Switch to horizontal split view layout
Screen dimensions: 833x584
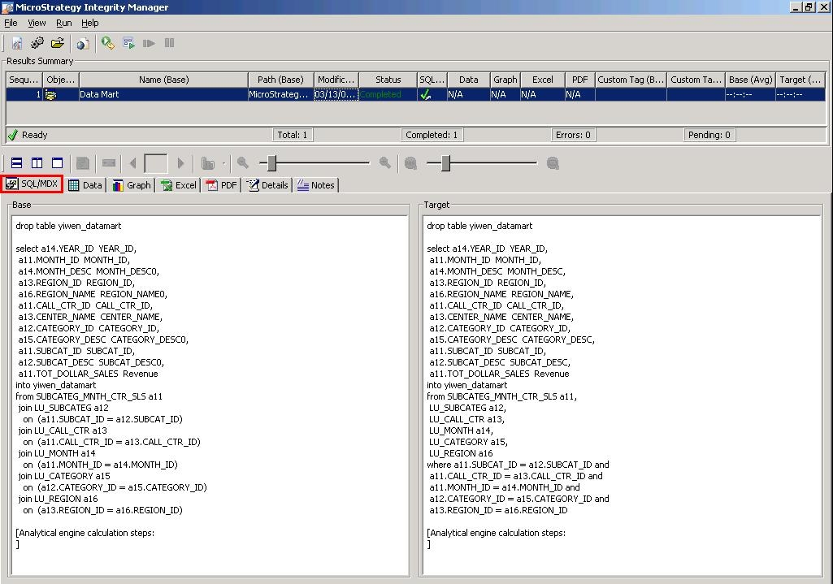[x=16, y=163]
